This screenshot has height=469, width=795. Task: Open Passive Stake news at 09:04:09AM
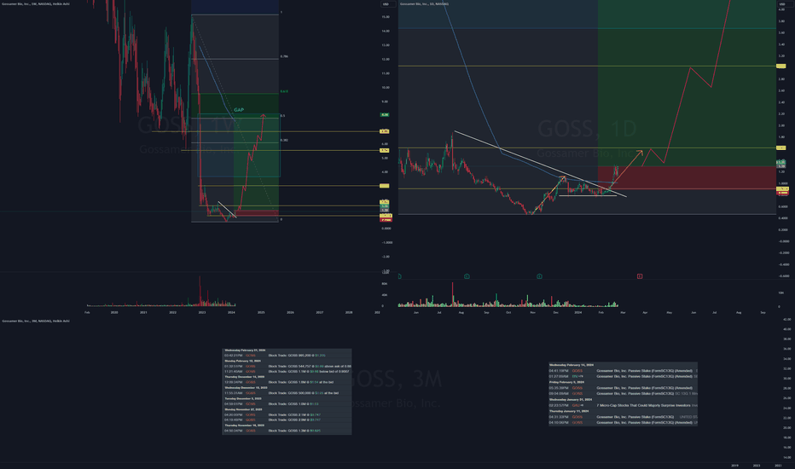tap(624, 393)
